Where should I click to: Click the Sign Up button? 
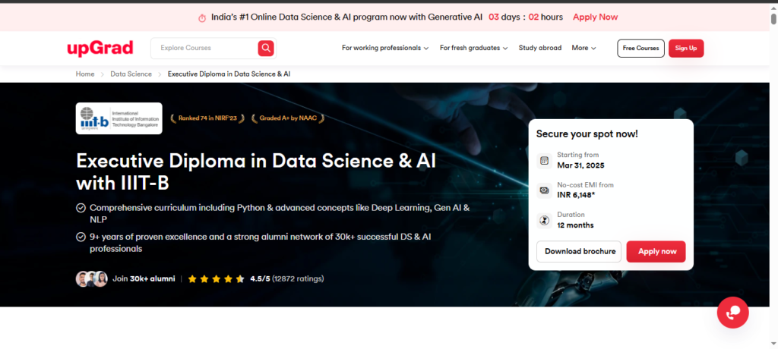coord(686,48)
